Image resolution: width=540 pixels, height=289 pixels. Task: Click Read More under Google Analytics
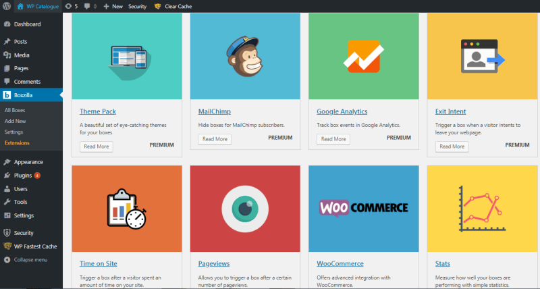point(333,139)
